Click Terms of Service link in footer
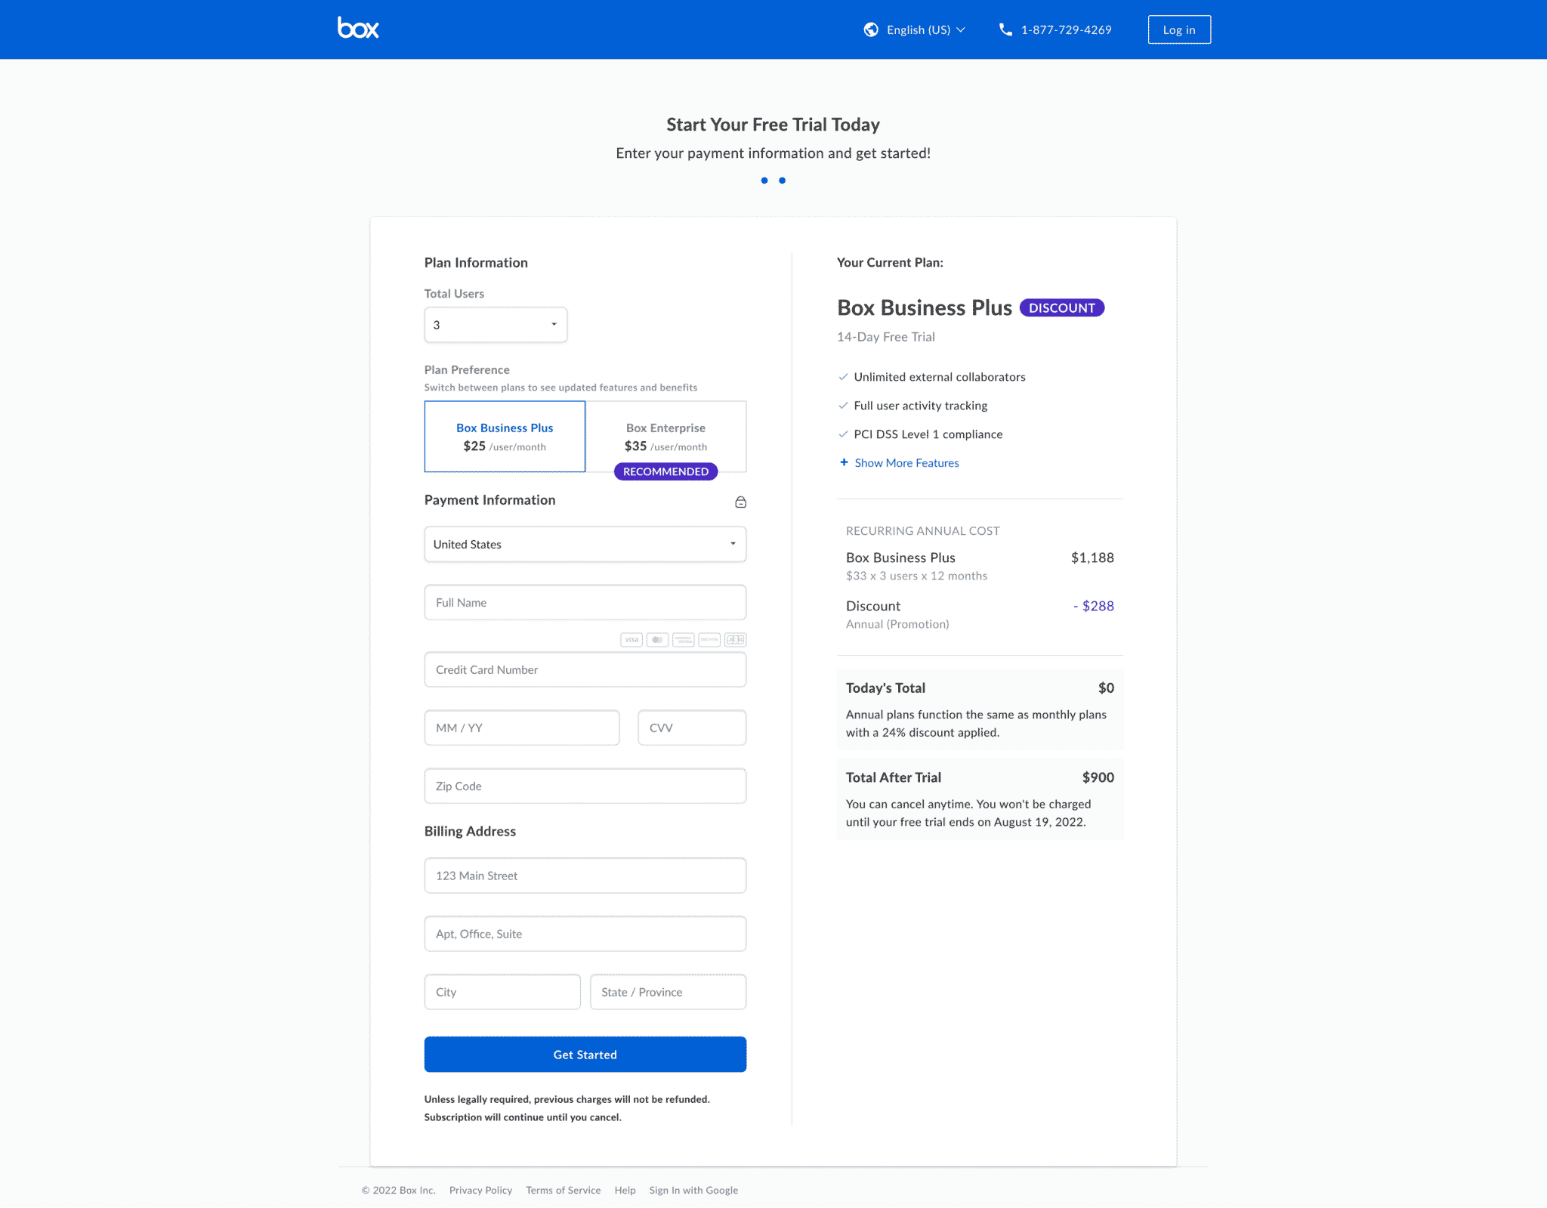 563,1189
